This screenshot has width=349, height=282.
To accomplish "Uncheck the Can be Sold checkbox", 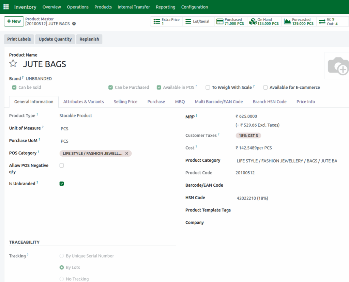I will point(14,87).
